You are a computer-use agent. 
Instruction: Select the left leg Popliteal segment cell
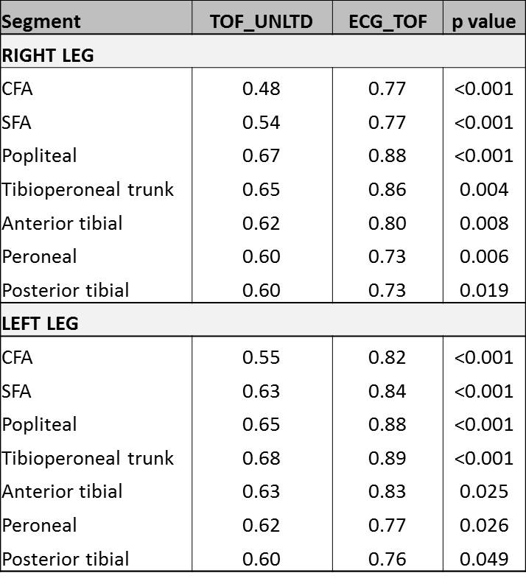pos(39,424)
